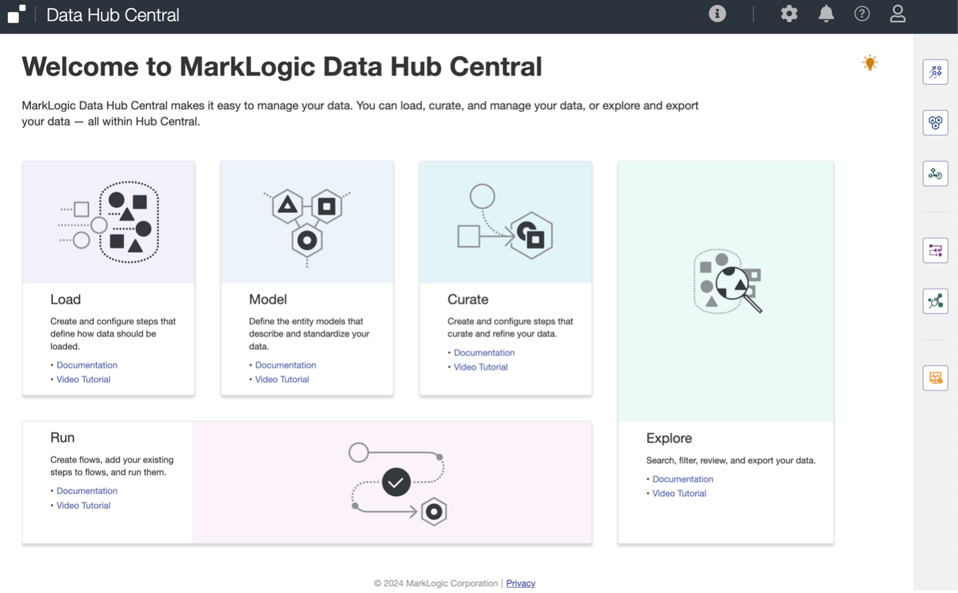The width and height of the screenshot is (958, 593).
Task: Click the Privacy link in footer
Action: [x=521, y=584]
